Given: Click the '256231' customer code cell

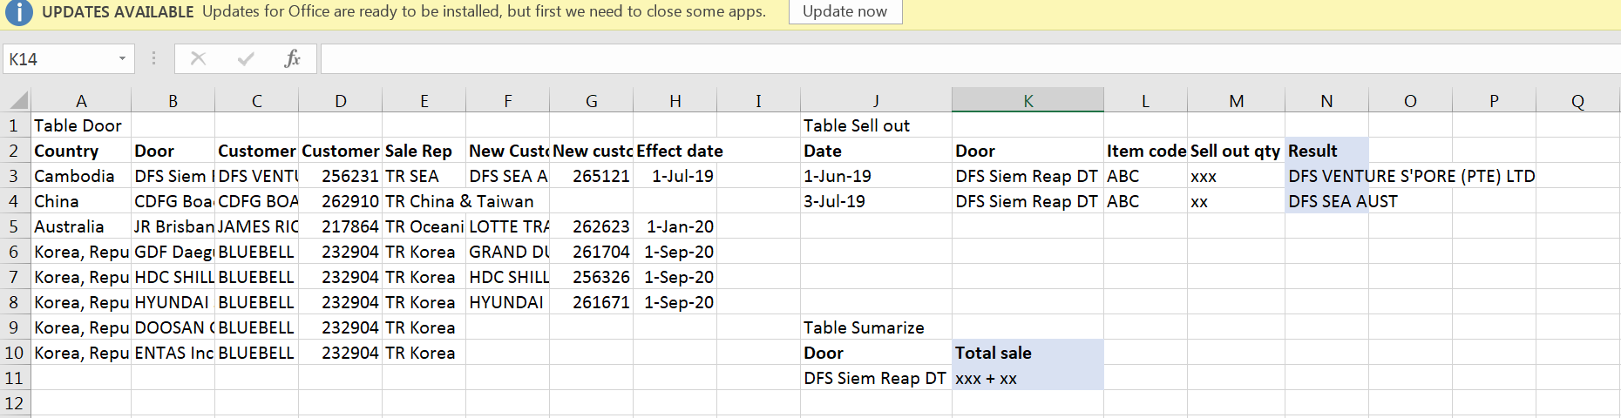Looking at the screenshot, I should point(340,176).
